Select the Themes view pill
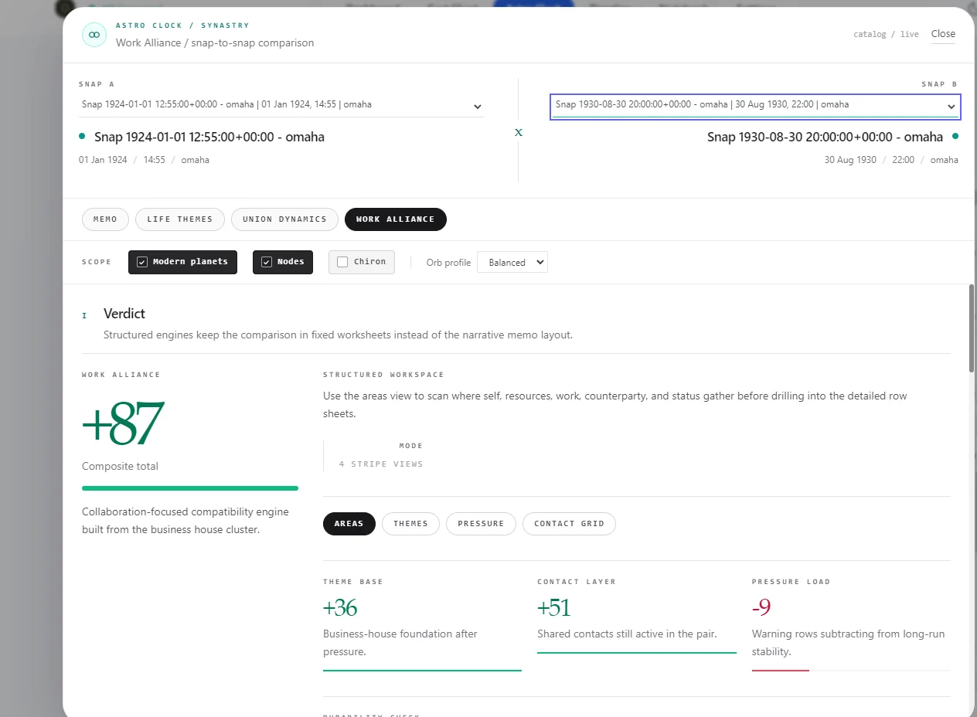The height and width of the screenshot is (717, 977). 410,524
